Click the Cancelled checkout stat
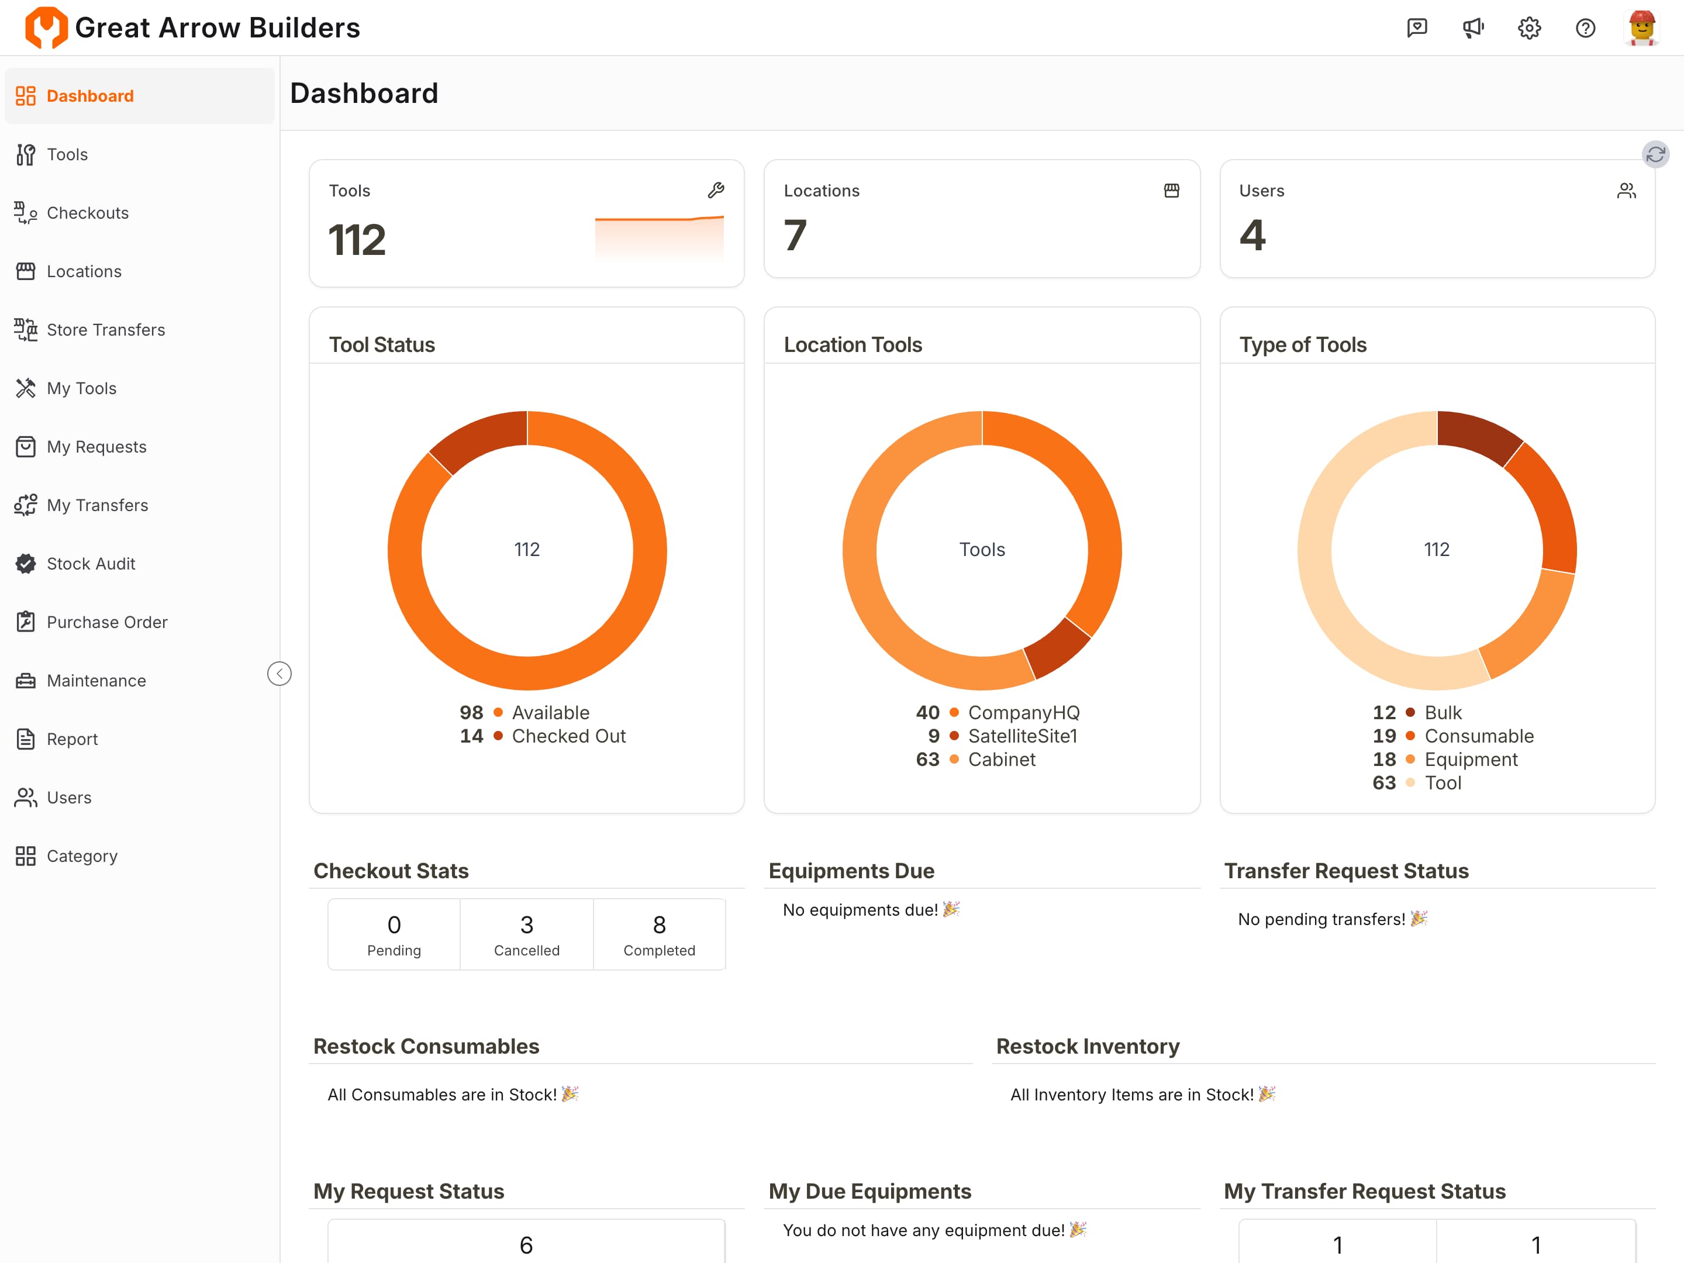This screenshot has width=1684, height=1263. click(526, 934)
